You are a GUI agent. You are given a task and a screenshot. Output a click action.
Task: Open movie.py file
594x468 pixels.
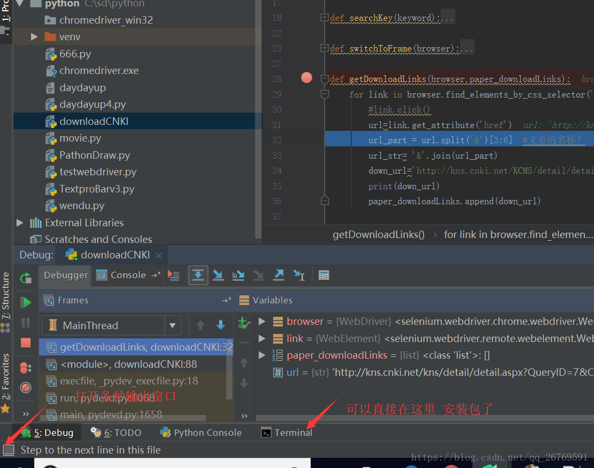tap(73, 138)
